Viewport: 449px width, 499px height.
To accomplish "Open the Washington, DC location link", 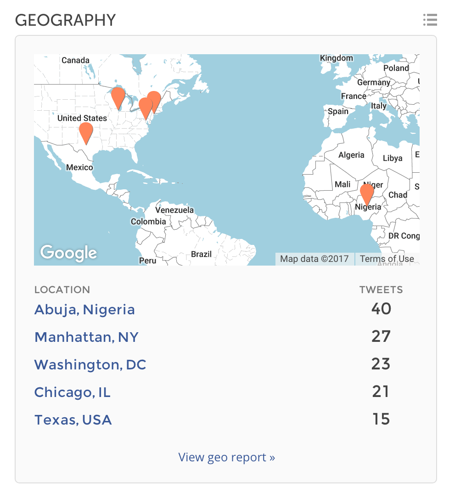I will tap(90, 364).
